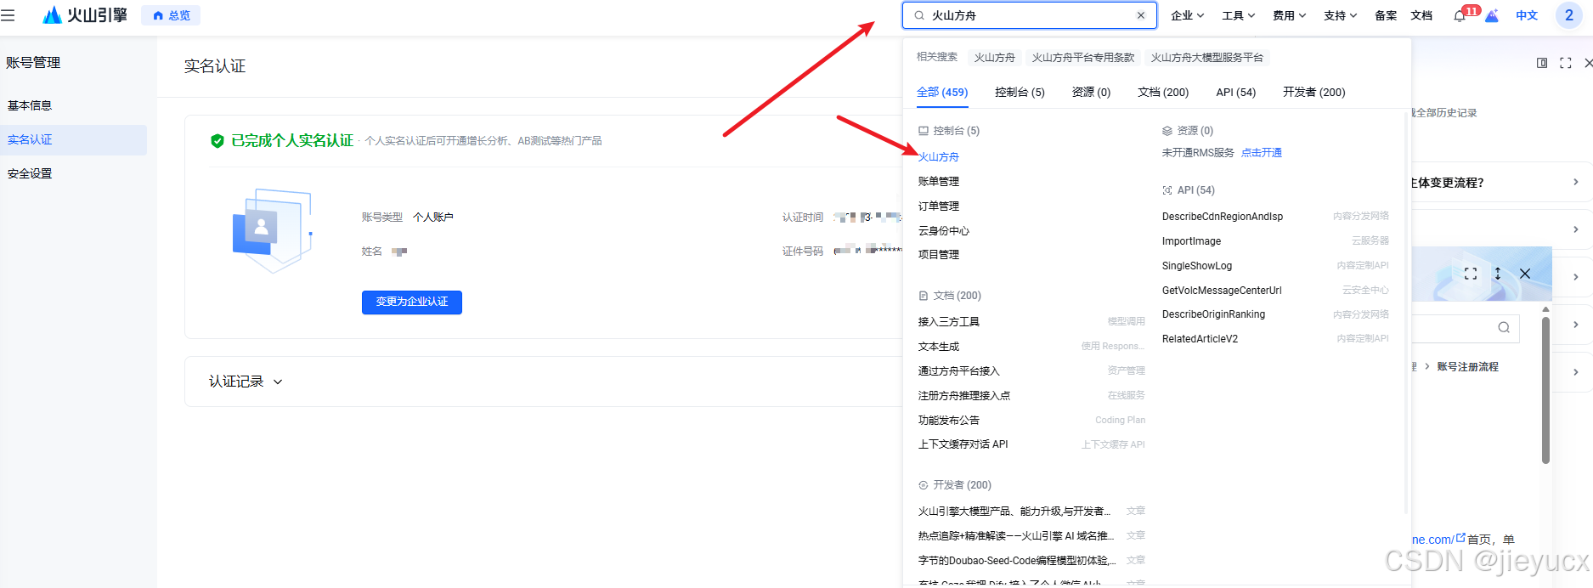1593x588 pixels.
Task: Click the fullscreen icon in the right panel header
Action: click(1566, 63)
